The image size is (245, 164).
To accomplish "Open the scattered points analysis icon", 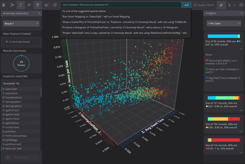I will (29, 5).
